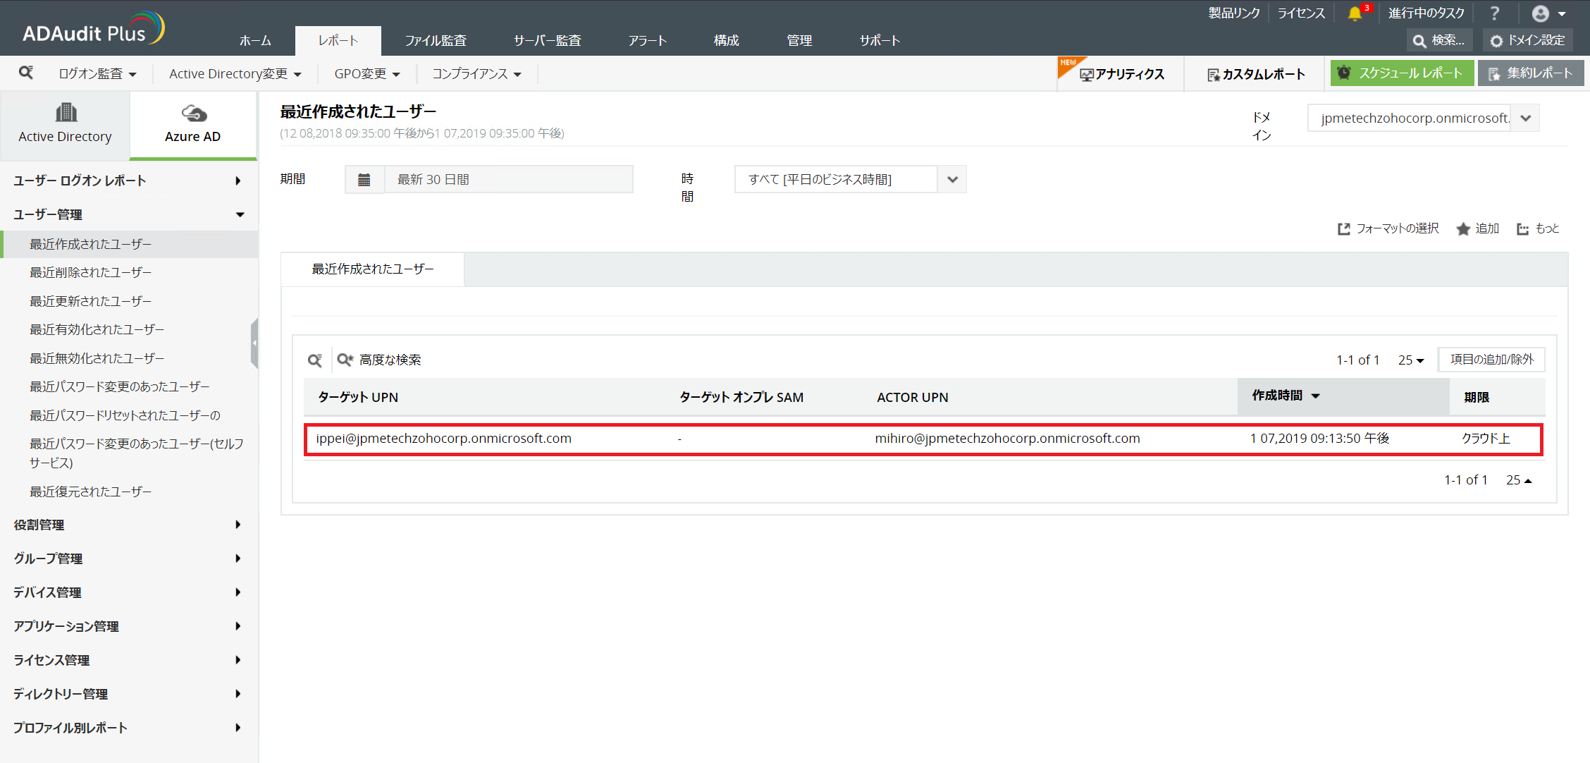The image size is (1590, 763).
Task: Click the 追加 star favorite option
Action: coord(1478,228)
